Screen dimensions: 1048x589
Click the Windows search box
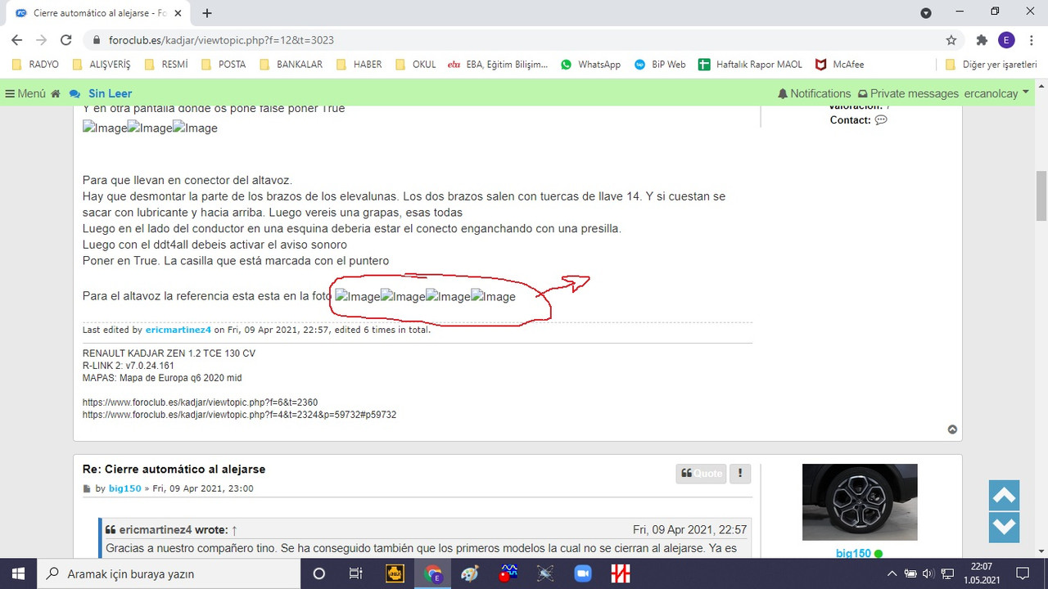pyautogui.click(x=169, y=573)
